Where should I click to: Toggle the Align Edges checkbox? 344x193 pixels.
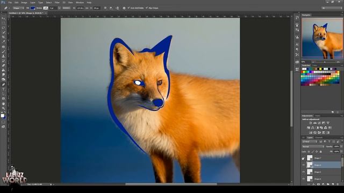[x=147, y=8]
